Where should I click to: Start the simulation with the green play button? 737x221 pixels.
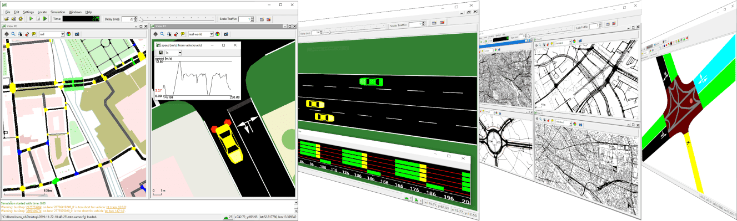click(x=31, y=19)
